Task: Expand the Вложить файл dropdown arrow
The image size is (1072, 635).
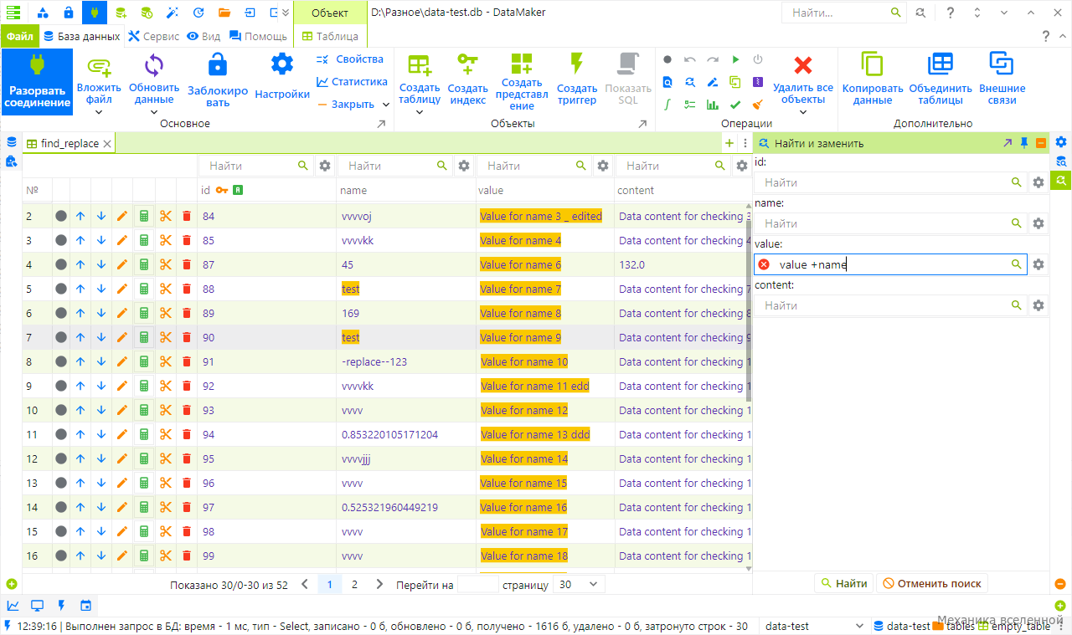Action: click(99, 112)
